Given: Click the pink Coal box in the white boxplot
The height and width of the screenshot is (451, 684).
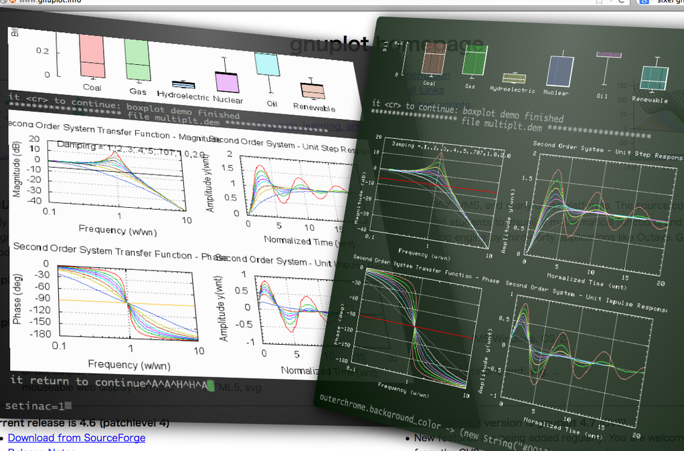Looking at the screenshot, I should tap(92, 57).
